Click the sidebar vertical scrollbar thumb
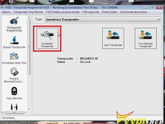 tap(29, 47)
